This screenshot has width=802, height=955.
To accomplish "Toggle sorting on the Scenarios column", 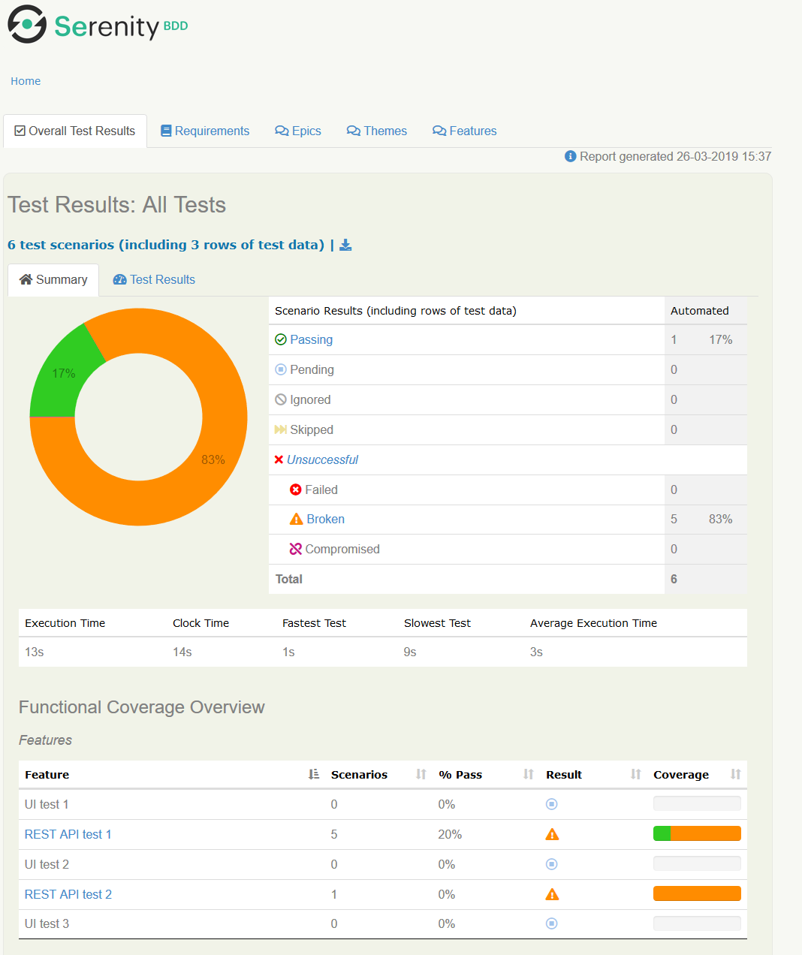I will click(419, 774).
